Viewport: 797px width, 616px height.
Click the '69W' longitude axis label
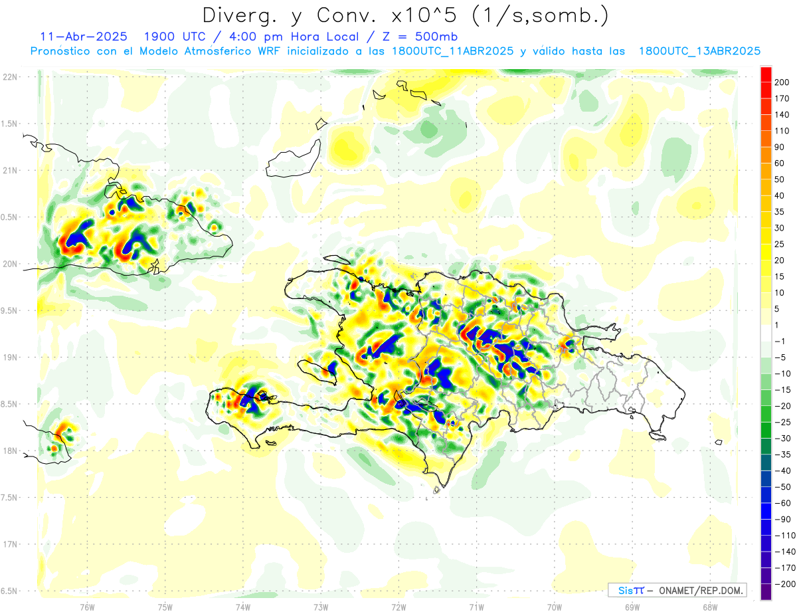[632, 607]
